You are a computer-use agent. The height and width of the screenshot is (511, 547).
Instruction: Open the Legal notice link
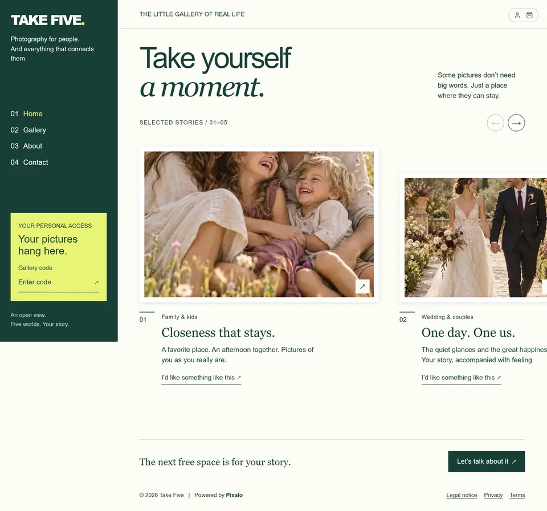tap(462, 495)
